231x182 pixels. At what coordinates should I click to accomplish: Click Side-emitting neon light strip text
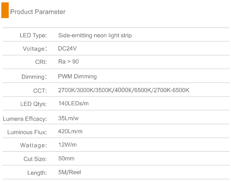95,36
